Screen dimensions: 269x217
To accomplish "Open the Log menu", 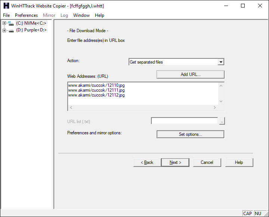I will click(64, 15).
